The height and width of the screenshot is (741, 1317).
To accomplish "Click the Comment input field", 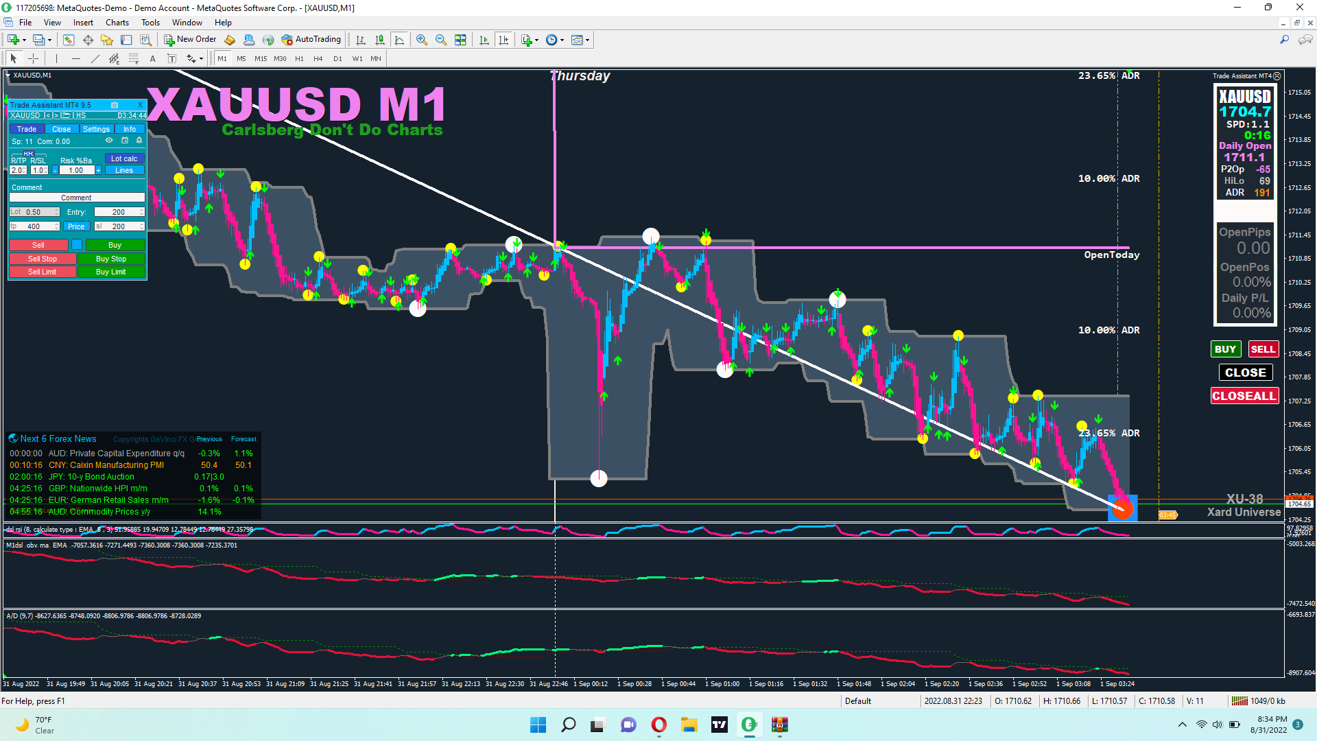I will click(x=76, y=198).
